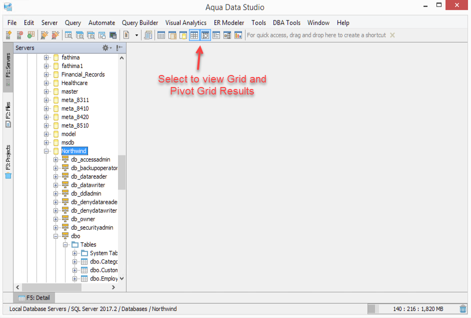This screenshot has width=471, height=318.
Task: Toggle the form results view icon
Action: point(216,35)
